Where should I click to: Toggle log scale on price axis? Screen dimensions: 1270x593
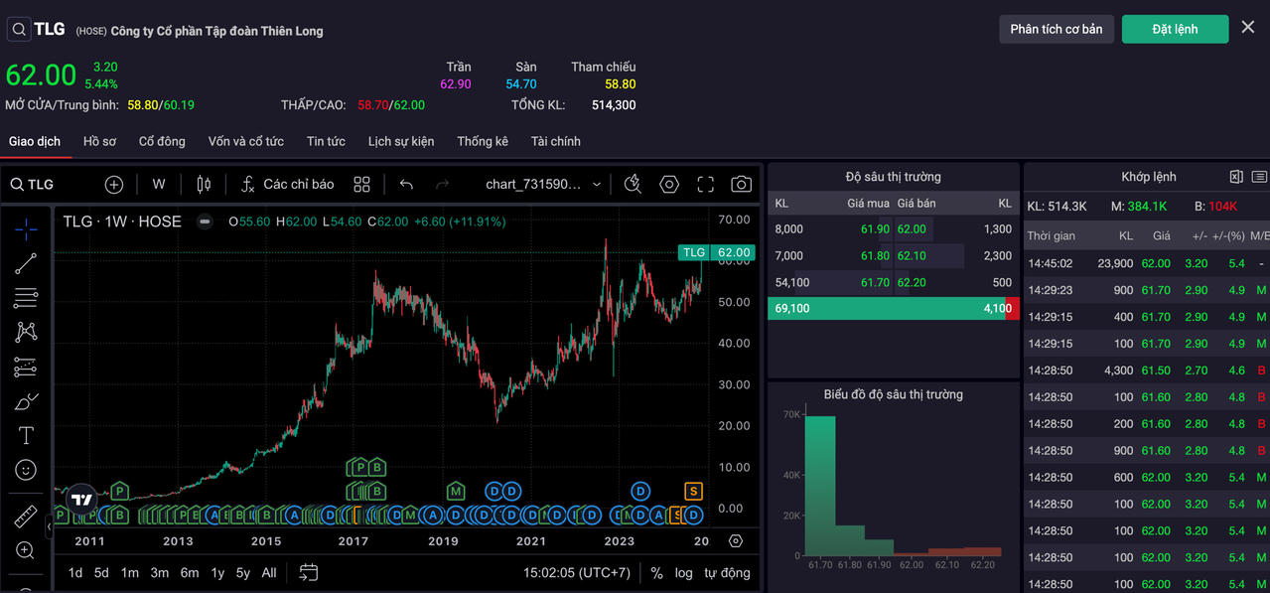click(683, 572)
